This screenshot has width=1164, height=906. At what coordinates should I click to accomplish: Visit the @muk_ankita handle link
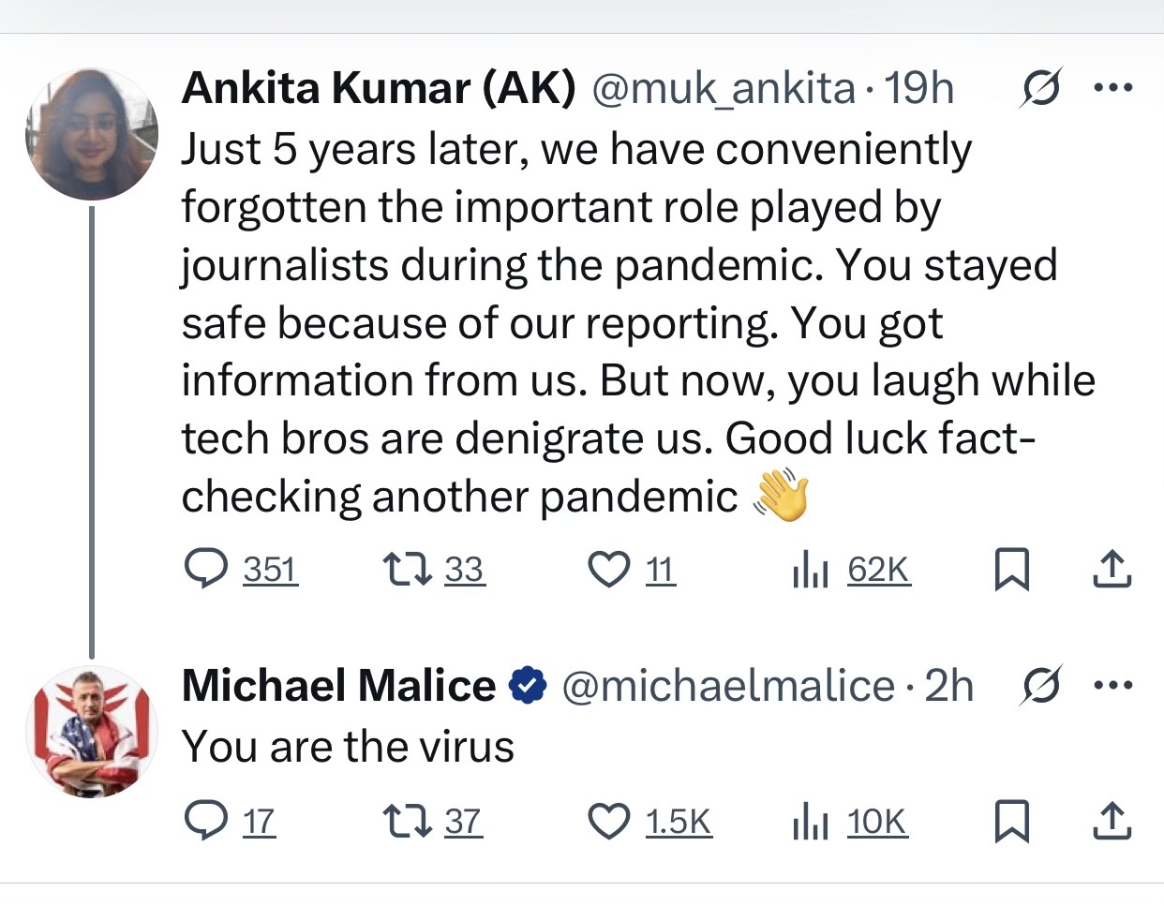(x=723, y=89)
